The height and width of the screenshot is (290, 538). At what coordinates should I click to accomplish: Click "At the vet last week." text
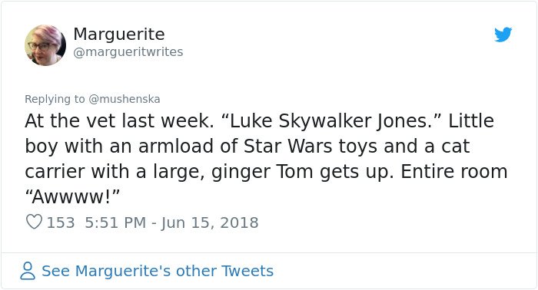tap(119, 121)
